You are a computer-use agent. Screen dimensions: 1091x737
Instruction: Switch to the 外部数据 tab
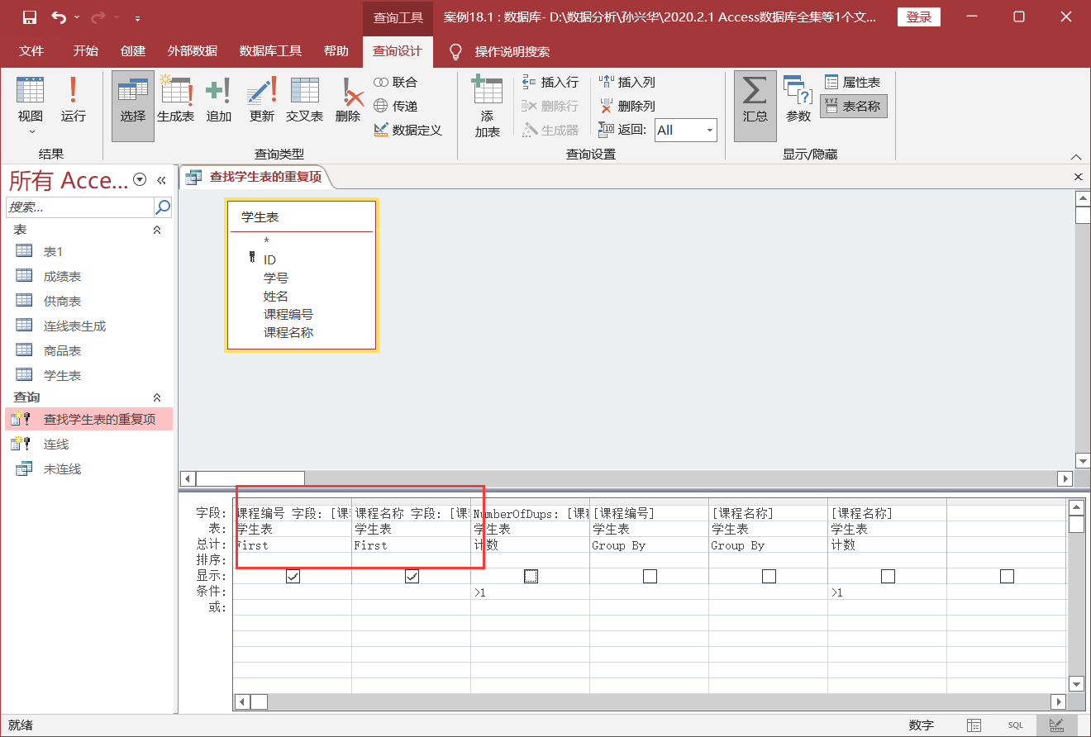pyautogui.click(x=193, y=51)
